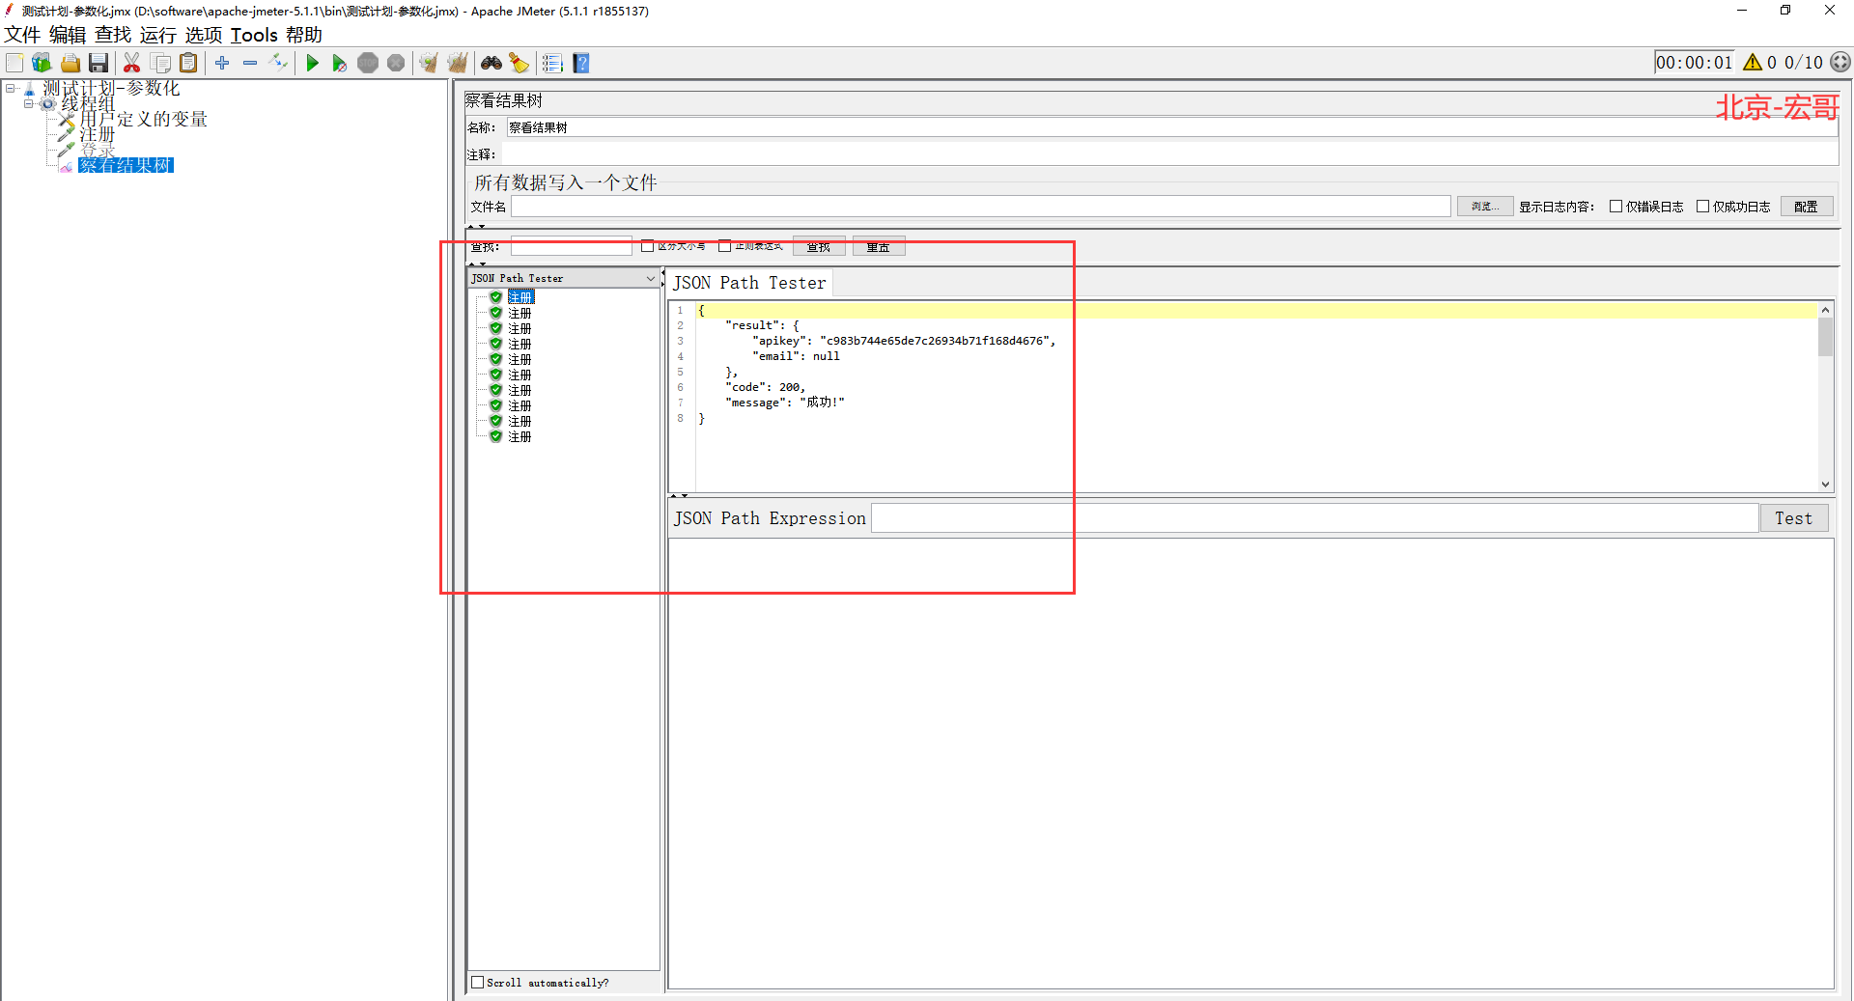This screenshot has width=1854, height=1001.
Task: Click the Save floppy disk icon
Action: 98,64
